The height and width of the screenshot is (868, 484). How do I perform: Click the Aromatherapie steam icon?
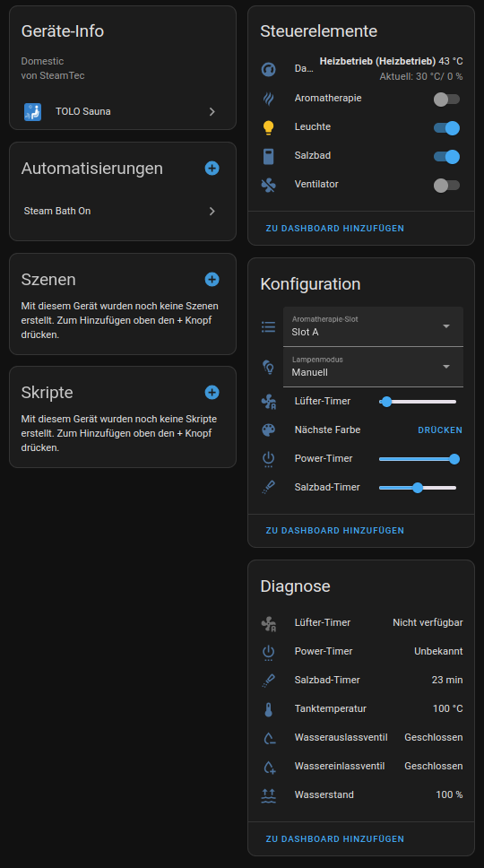268,99
